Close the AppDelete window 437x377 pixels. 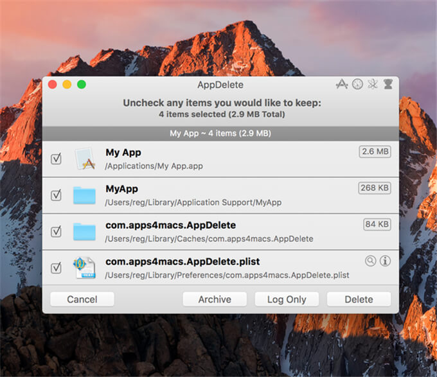point(53,84)
